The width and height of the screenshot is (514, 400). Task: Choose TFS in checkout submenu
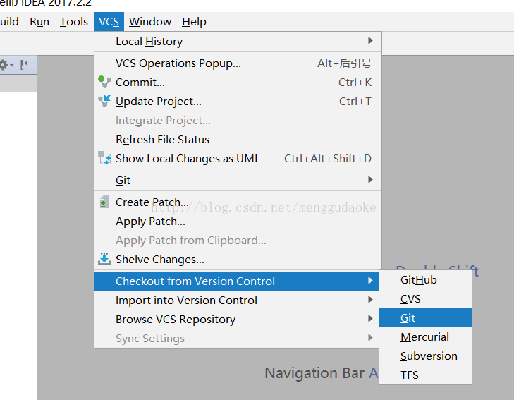pos(425,375)
